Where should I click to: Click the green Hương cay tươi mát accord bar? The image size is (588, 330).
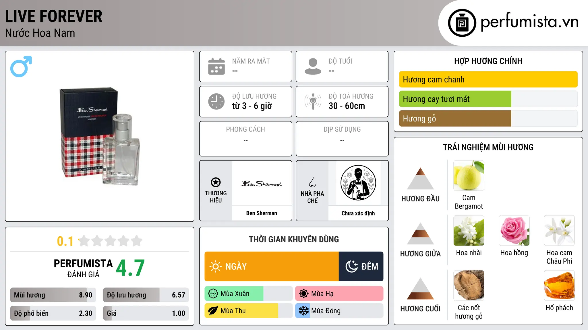click(x=488, y=99)
